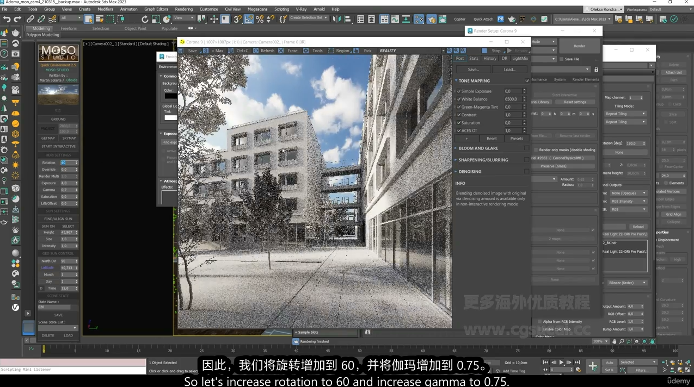The image size is (694, 387).
Task: Open the Megascans menu
Action: [257, 9]
